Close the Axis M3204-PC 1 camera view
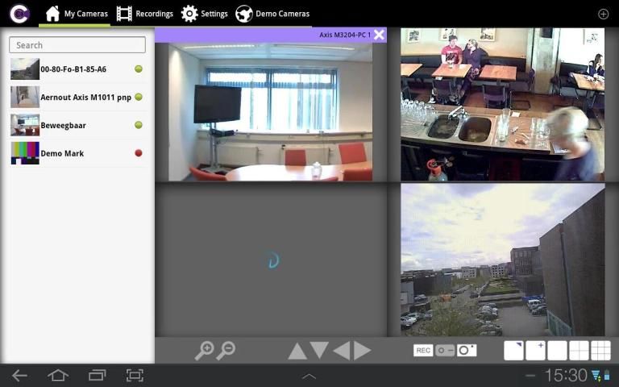This screenshot has width=619, height=387. tap(379, 35)
